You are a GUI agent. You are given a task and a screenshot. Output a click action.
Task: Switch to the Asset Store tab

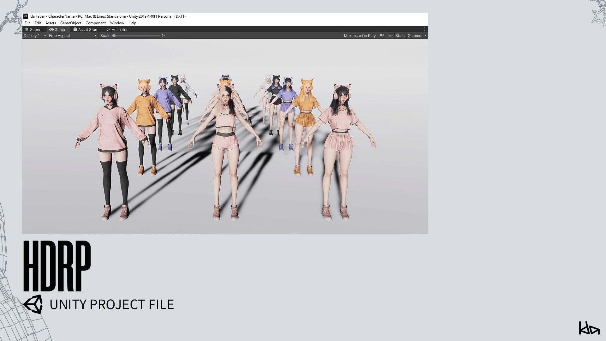(88, 29)
